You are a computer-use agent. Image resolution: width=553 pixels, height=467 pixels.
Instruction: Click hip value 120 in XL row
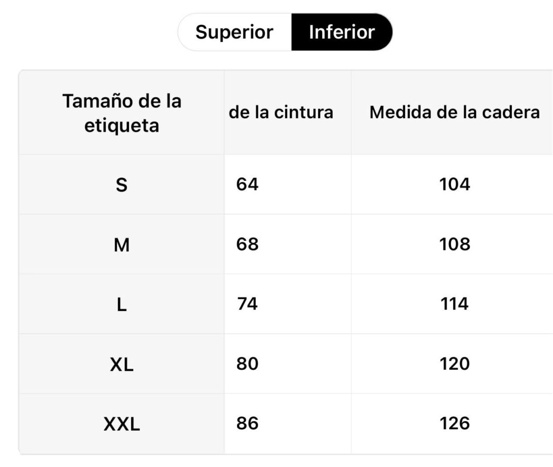(x=455, y=363)
